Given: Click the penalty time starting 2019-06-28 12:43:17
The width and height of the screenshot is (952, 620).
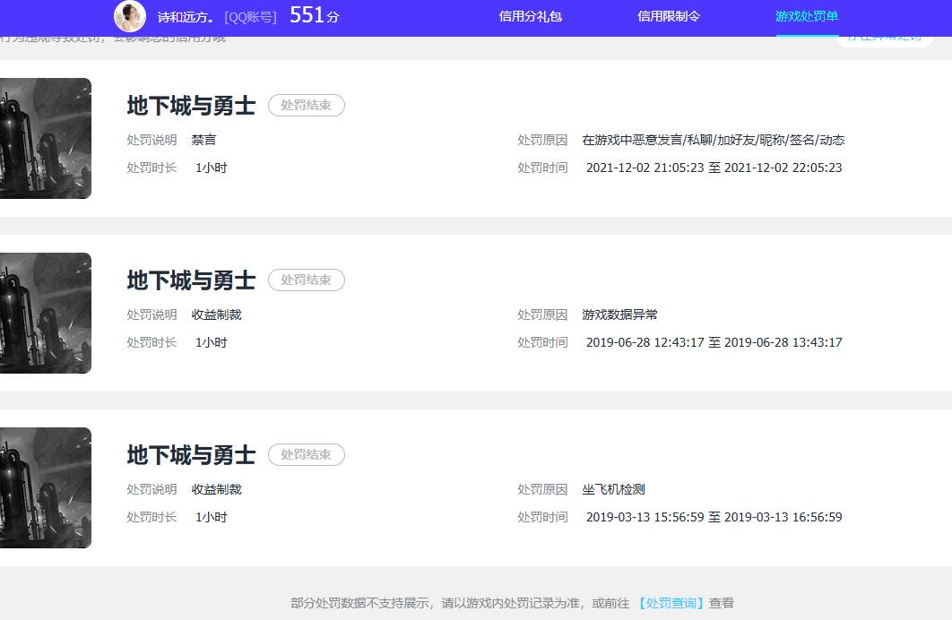Looking at the screenshot, I should pos(714,342).
